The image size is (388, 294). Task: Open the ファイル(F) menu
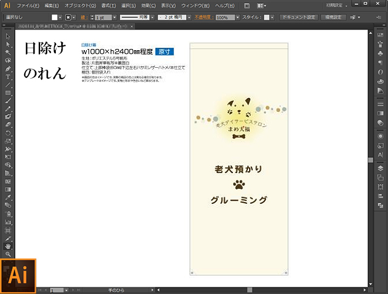[x=28, y=5]
